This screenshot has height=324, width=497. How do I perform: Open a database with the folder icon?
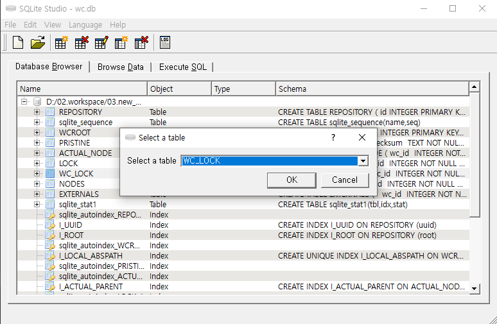(38, 42)
